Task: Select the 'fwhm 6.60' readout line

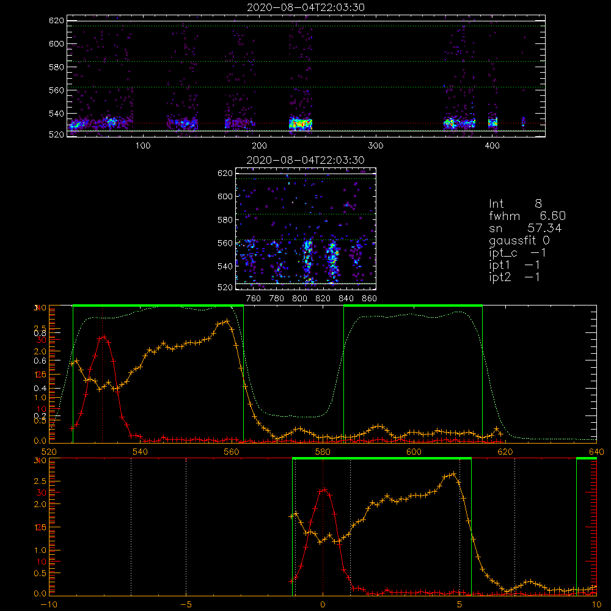Action: (x=527, y=216)
